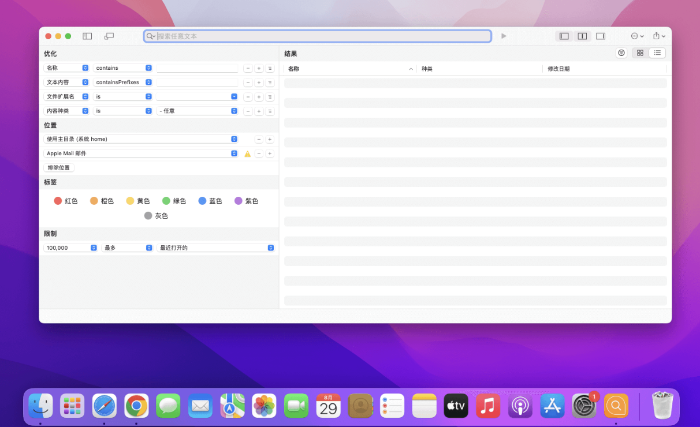Toggle the sidebar panel icon in toolbar

tap(87, 36)
